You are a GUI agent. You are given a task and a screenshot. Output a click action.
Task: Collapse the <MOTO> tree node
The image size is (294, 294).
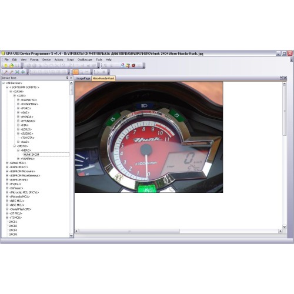tap(15, 146)
